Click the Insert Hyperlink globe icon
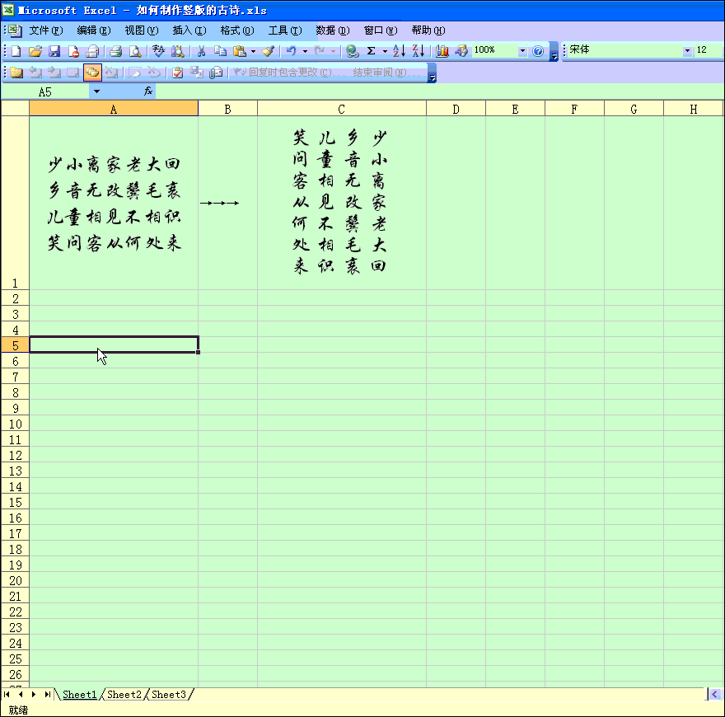 pos(353,51)
